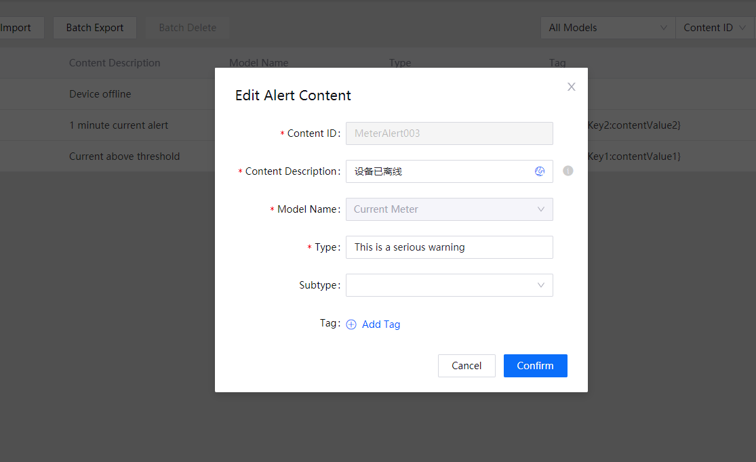Expand the Model Name dropdown

coord(449,209)
